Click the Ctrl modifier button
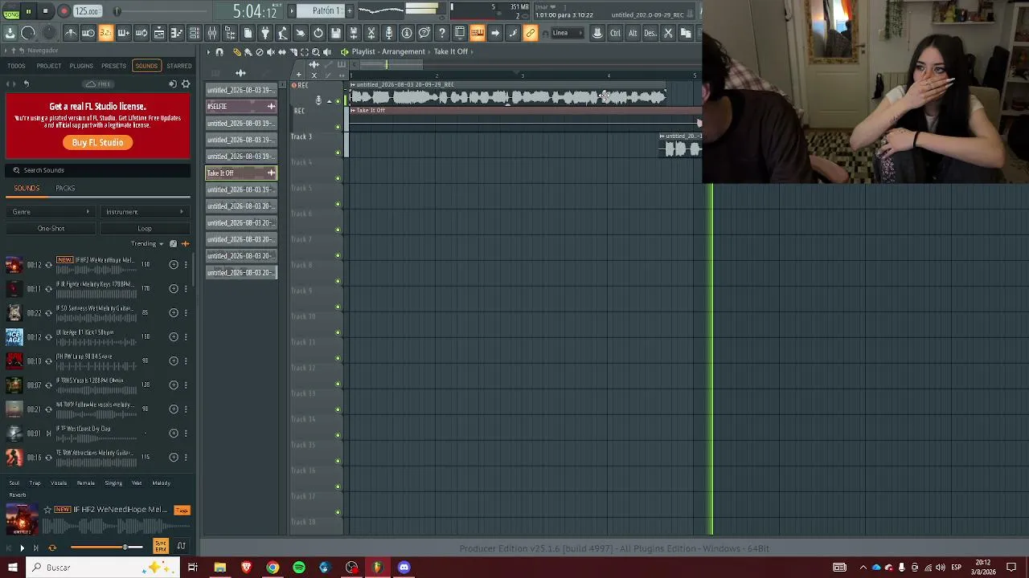Image resolution: width=1029 pixels, height=578 pixels. (615, 33)
